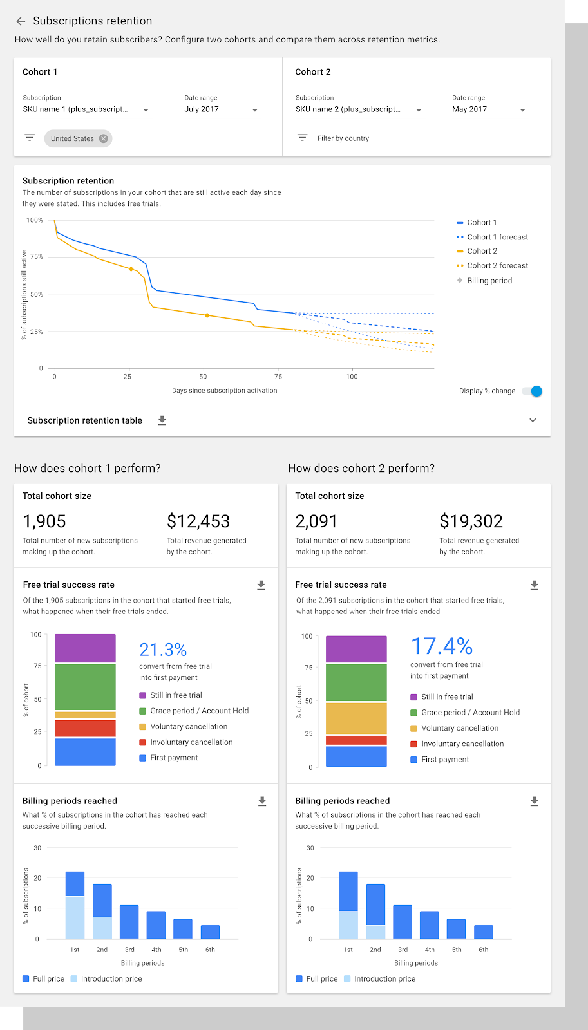Expand the Subscription retention table section
This screenshot has height=1030, width=588.
pyautogui.click(x=533, y=420)
